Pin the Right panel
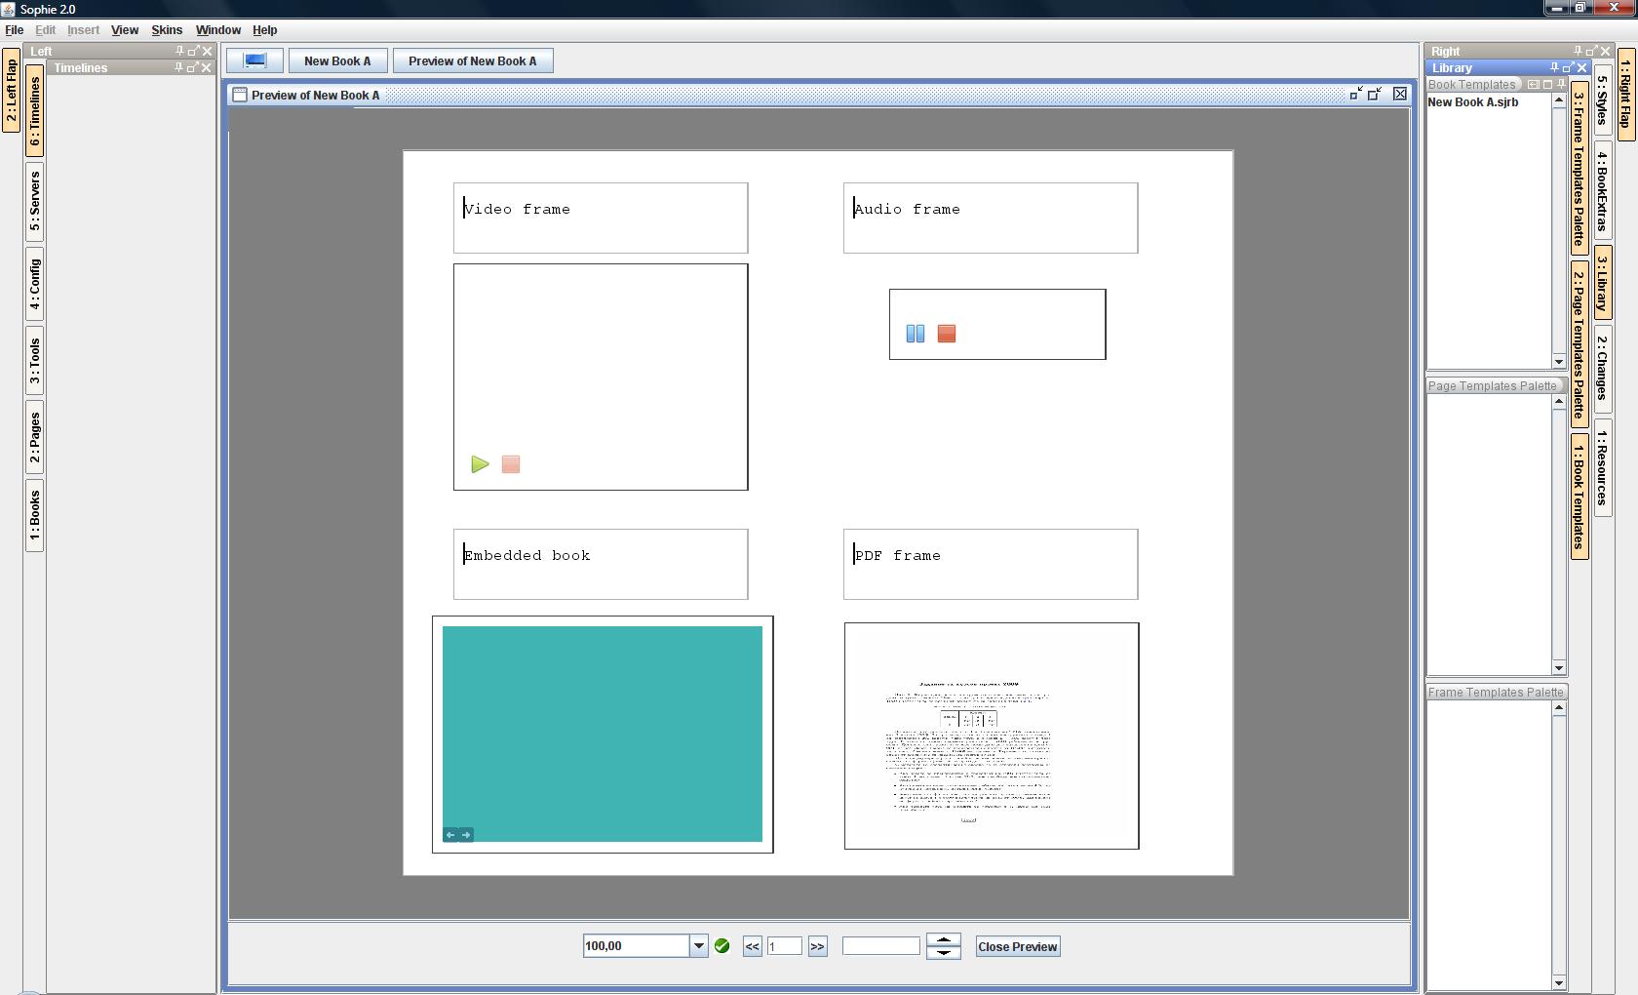 click(x=1578, y=51)
